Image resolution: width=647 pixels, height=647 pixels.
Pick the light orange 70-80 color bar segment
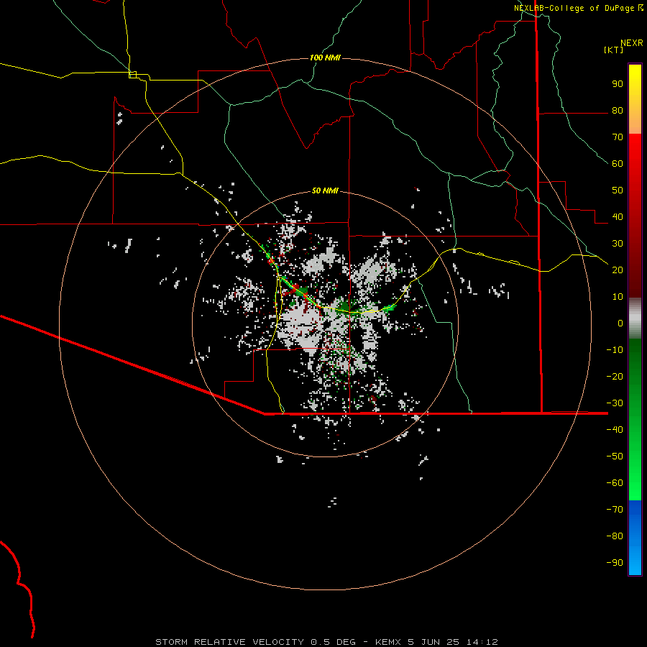coord(635,121)
